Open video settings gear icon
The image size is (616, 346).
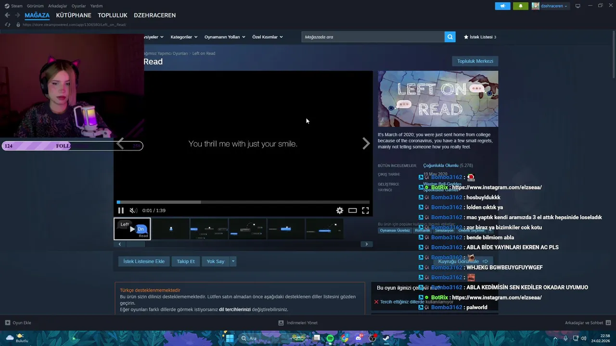pos(340,210)
